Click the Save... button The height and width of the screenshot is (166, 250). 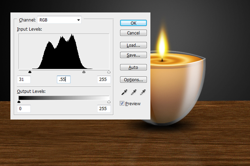point(133,55)
